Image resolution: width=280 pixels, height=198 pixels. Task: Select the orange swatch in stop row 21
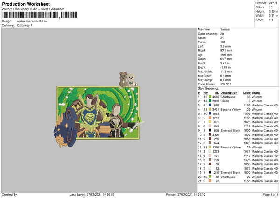point(210,181)
